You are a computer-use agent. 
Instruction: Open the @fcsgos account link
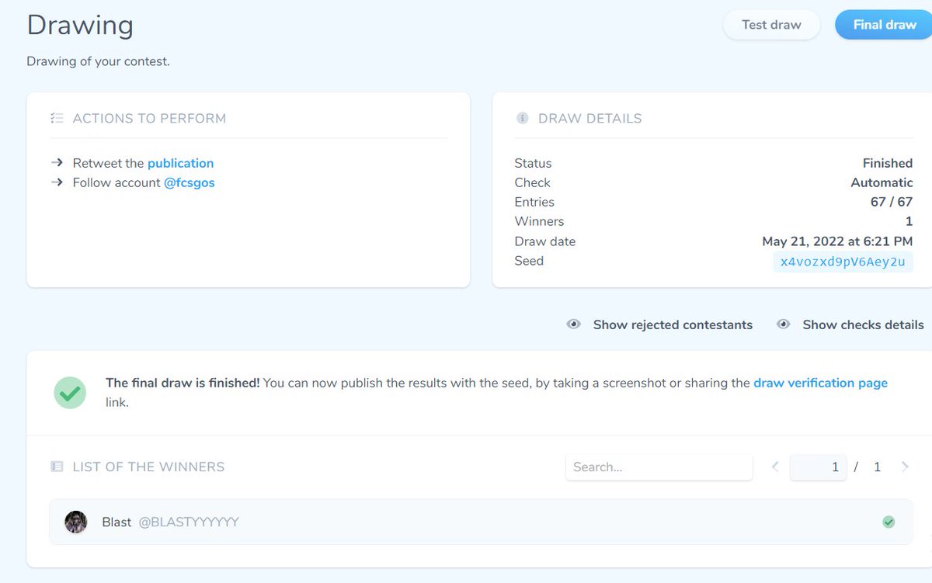coord(190,183)
